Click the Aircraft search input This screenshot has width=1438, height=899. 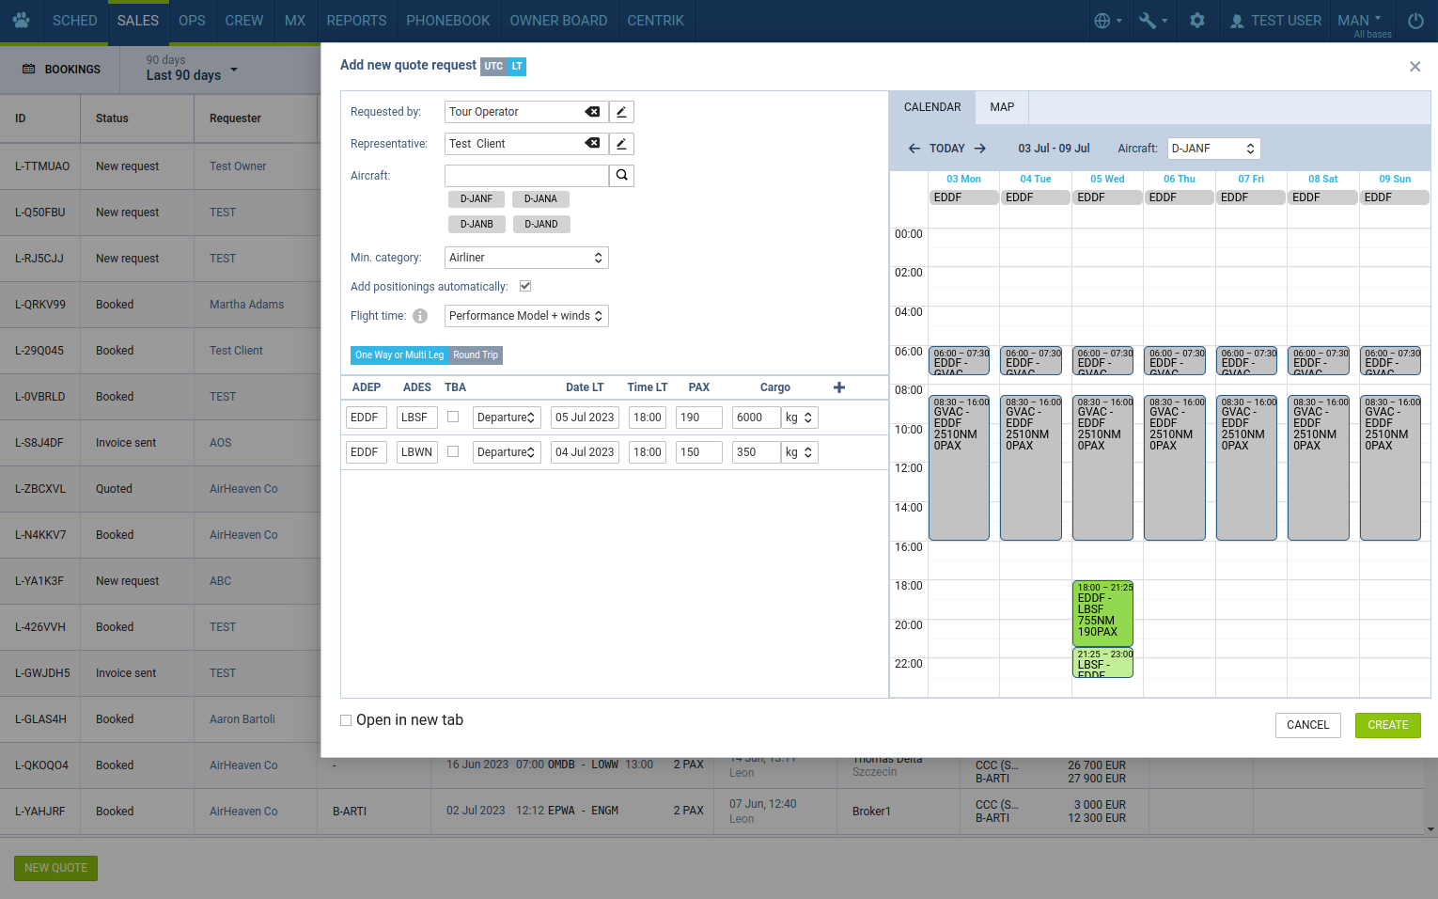tap(526, 176)
